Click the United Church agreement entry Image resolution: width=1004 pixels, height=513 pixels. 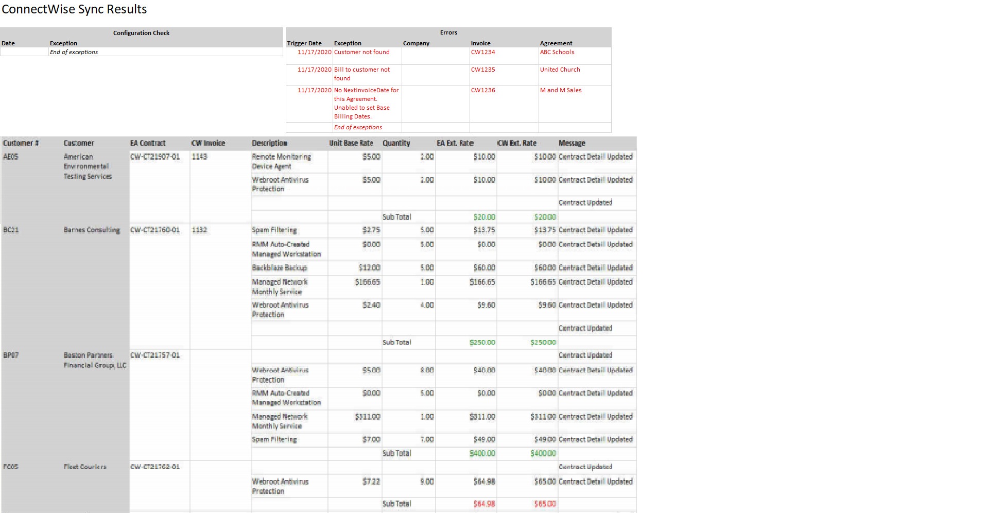pos(560,70)
